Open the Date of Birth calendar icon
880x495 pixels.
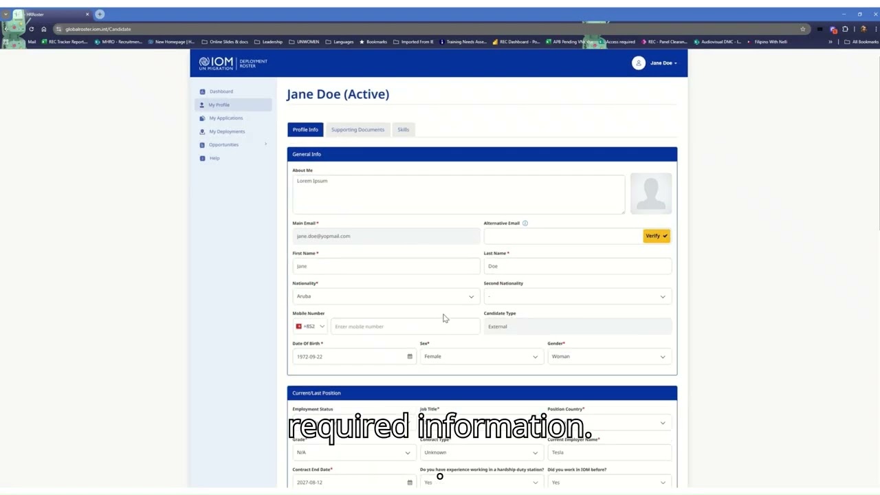[410, 357]
